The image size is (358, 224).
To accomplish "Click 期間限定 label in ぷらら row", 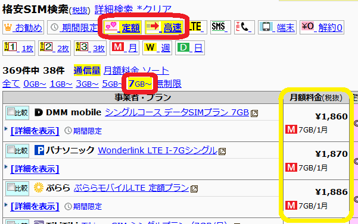I will pyautogui.click(x=88, y=207).
